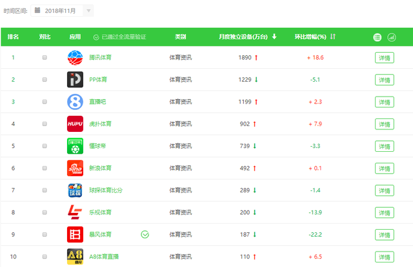Expand the 2018年11月 date dropdown arrow
The width and height of the screenshot is (413, 267).
[88, 11]
